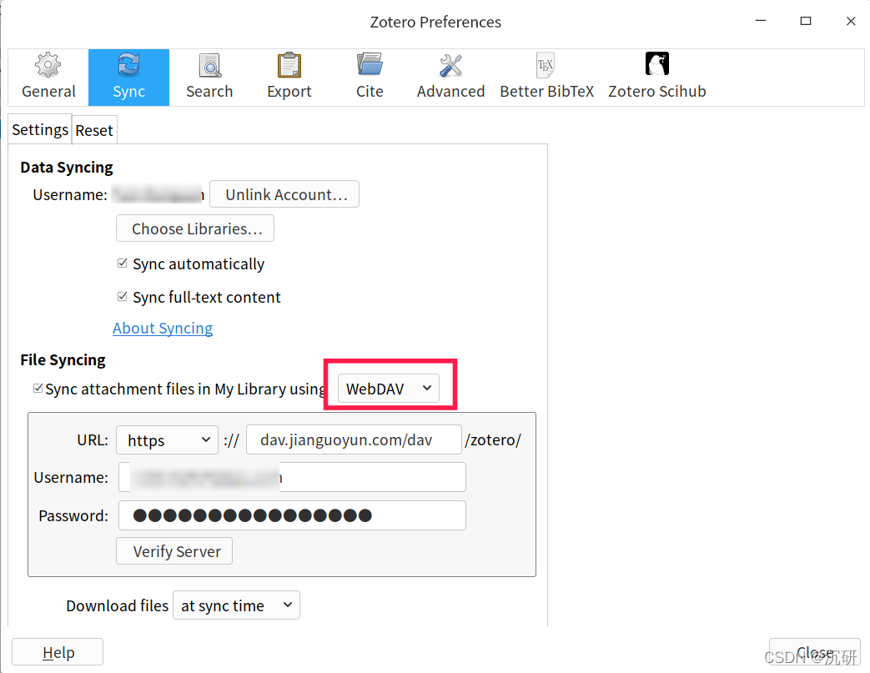Viewport: 870px width, 673px height.
Task: Click the WebDAV Password input field
Action: (x=292, y=515)
